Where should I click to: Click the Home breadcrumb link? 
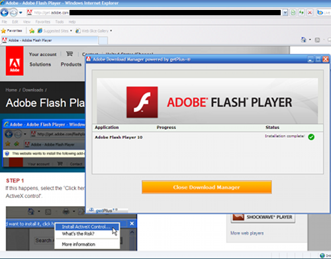click(x=11, y=90)
